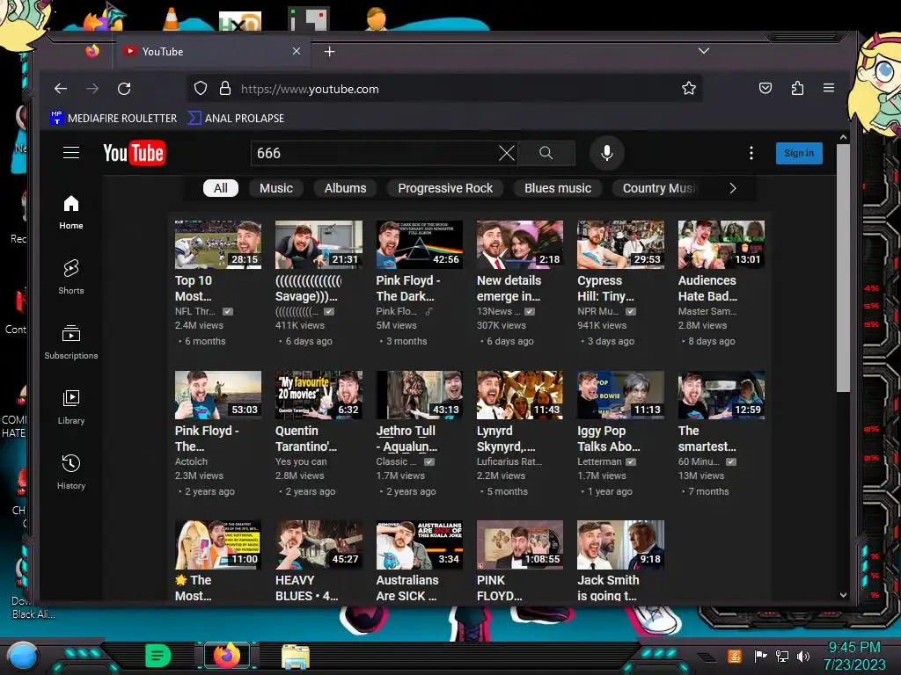Screen dimensions: 901x675
Task: Click the Action Center flag tray icon
Action: pos(760,656)
